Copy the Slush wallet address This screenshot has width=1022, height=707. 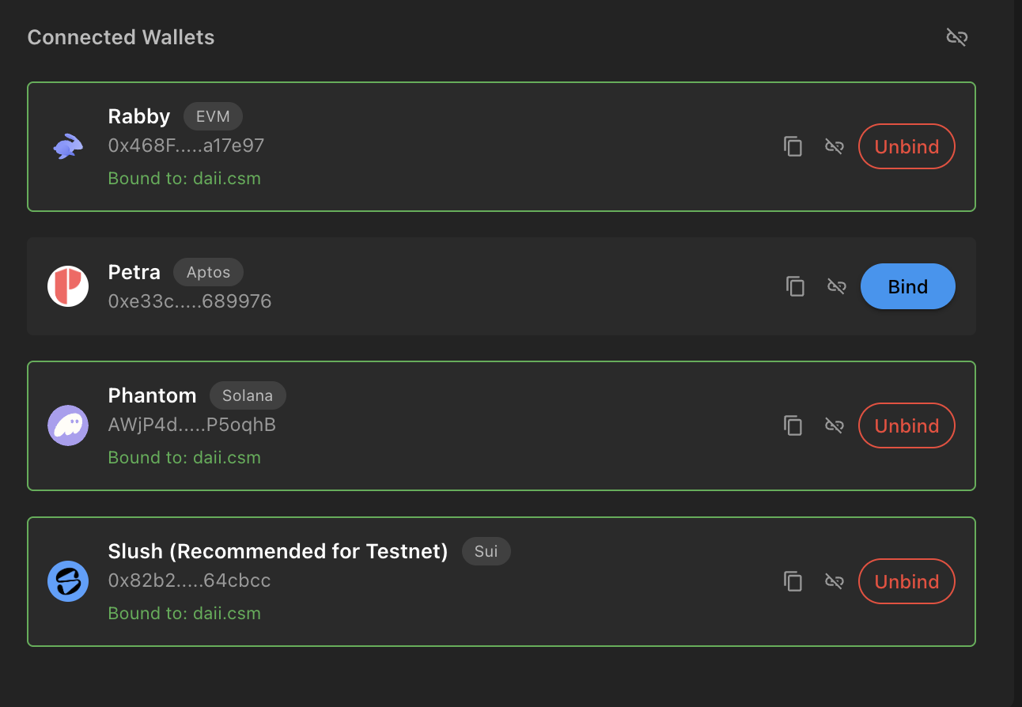793,581
